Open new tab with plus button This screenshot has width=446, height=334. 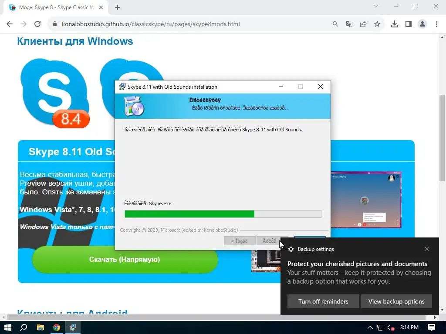tap(118, 7)
